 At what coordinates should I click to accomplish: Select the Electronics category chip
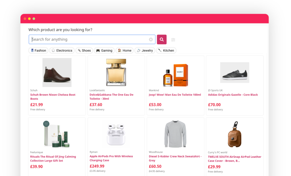tap(62, 50)
